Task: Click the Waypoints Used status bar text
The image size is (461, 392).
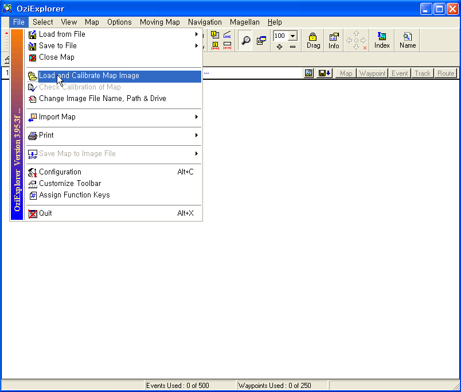Action: tap(275, 386)
